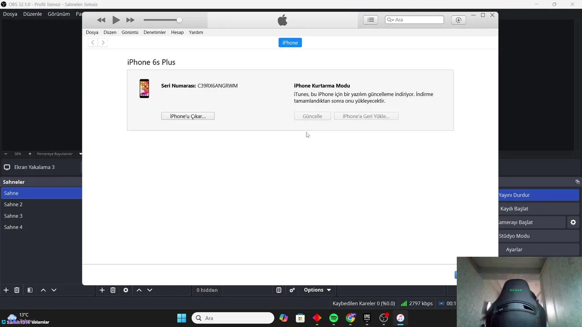
Task: Open OBS Görünüm menu
Action: point(59,14)
